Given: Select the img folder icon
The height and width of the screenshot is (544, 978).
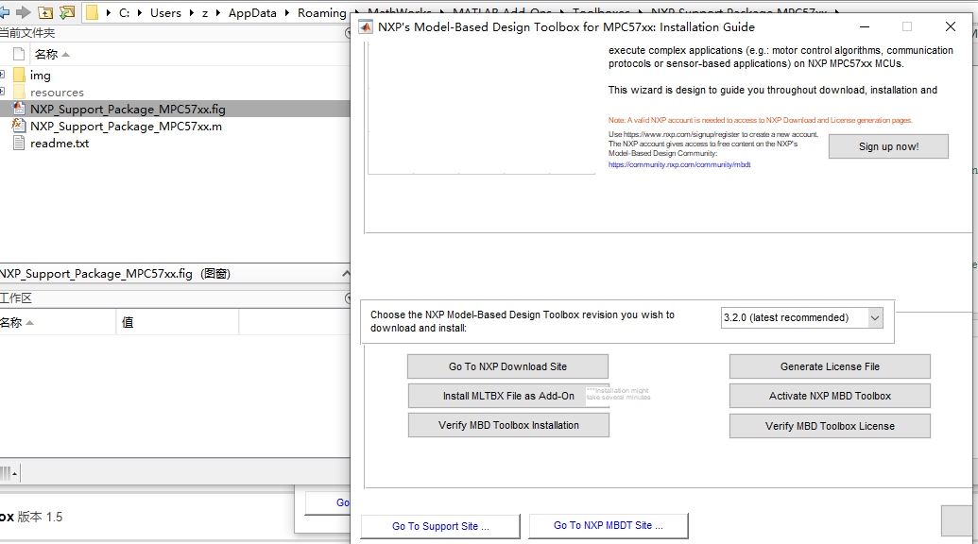Looking at the screenshot, I should pyautogui.click(x=19, y=75).
